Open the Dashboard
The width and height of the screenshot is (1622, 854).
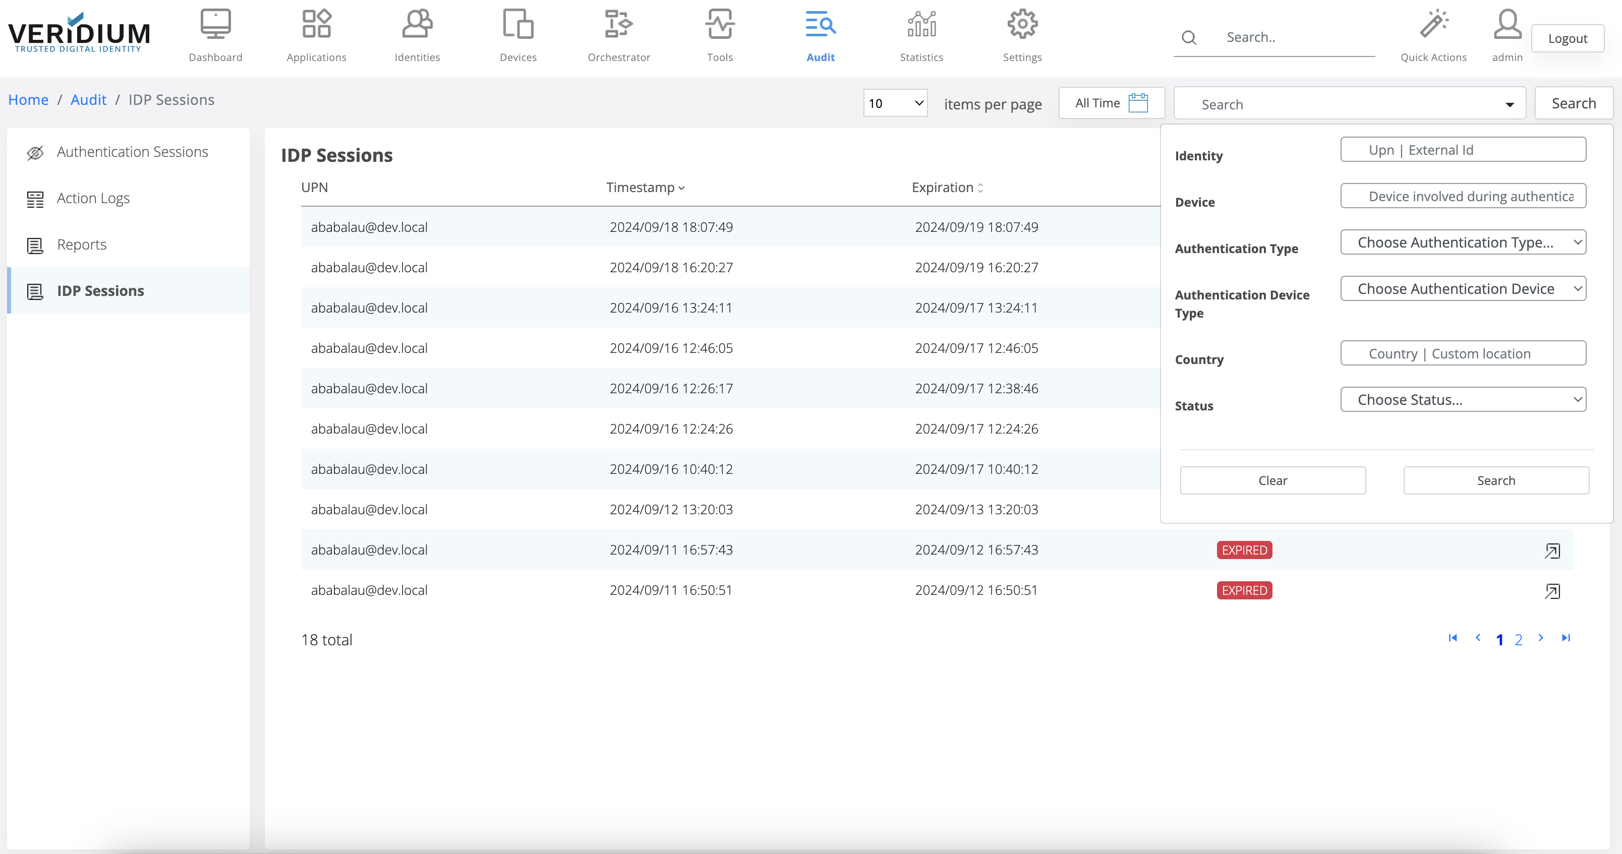[x=215, y=35]
